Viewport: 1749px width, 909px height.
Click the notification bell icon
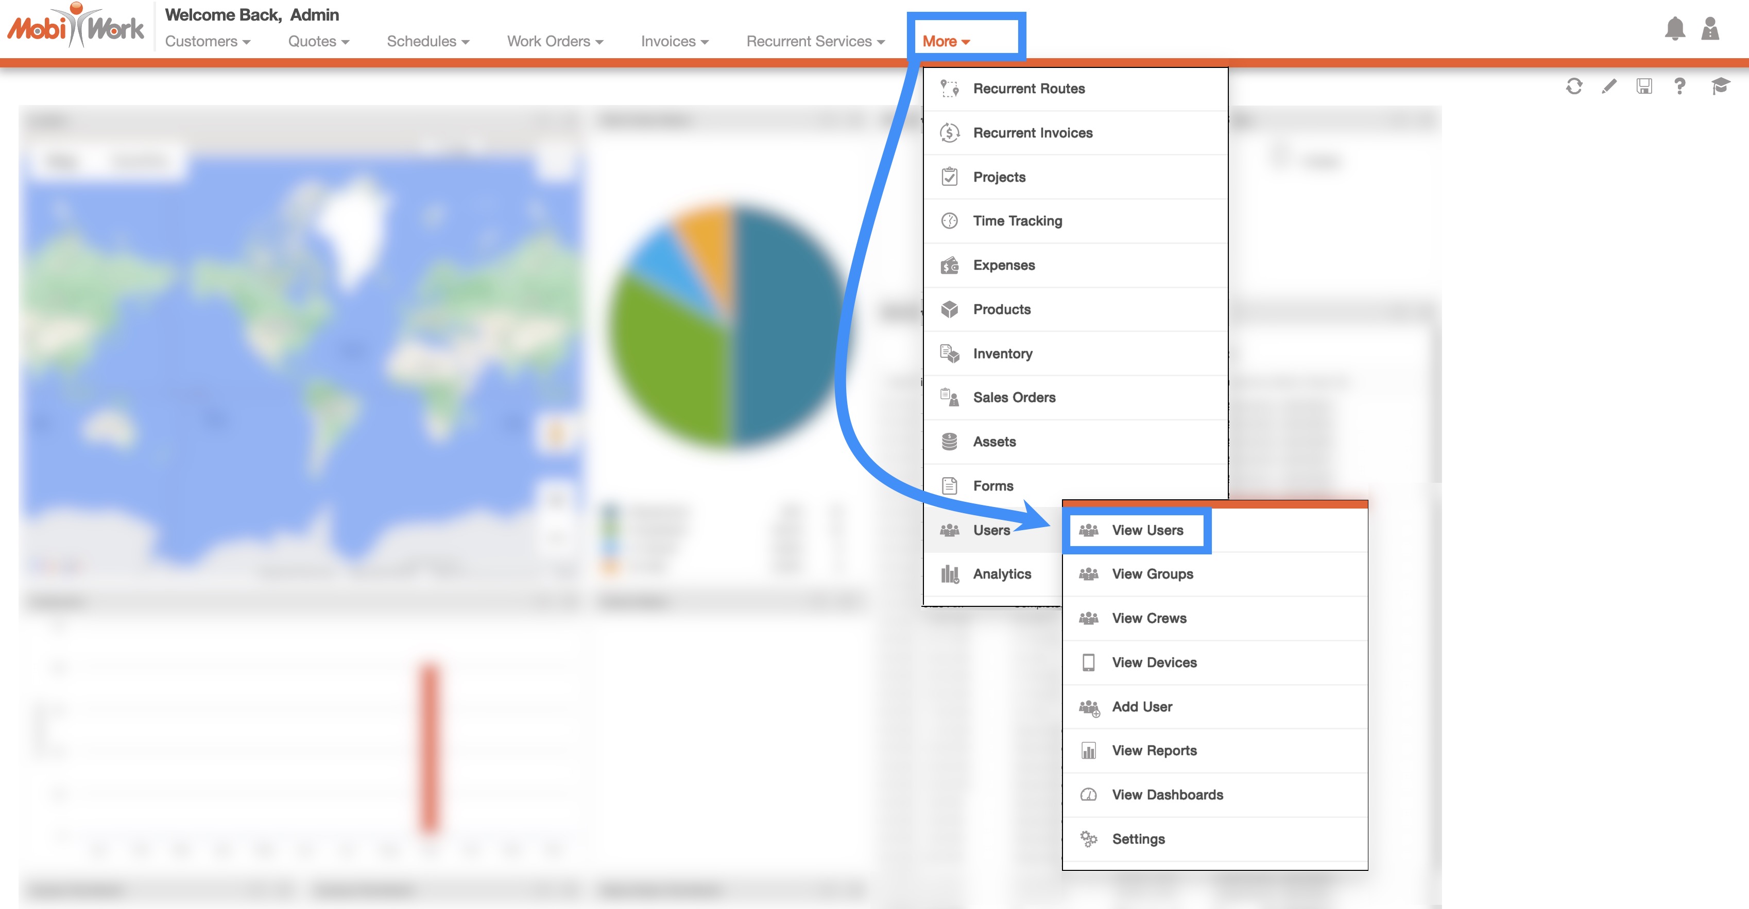[x=1674, y=29]
